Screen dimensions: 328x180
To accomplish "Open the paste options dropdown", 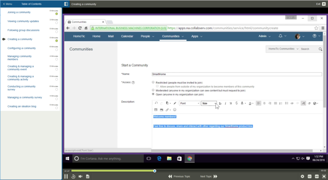I will coord(168,103).
